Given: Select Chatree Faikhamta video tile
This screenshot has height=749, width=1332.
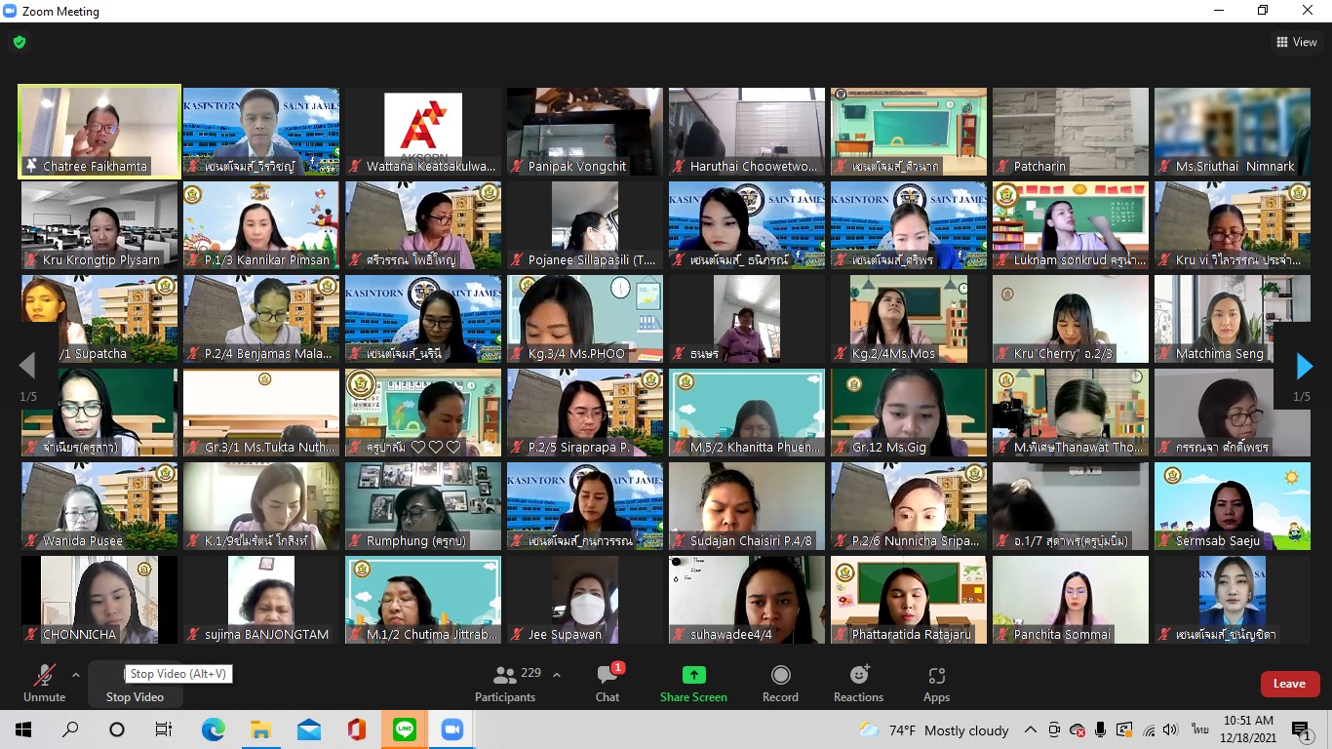Looking at the screenshot, I should click(98, 132).
